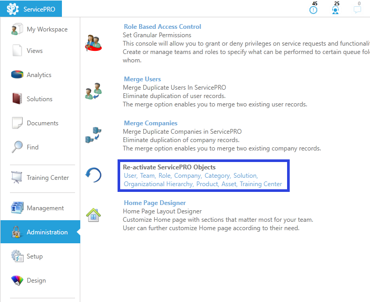Open Views in the sidebar

tap(35, 51)
